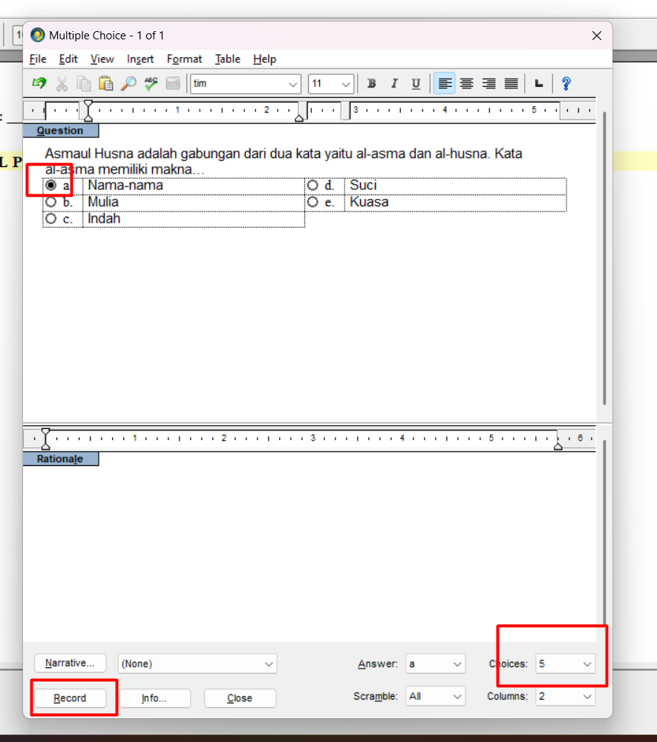The width and height of the screenshot is (657, 742).
Task: Open the Insert menu
Action: tap(140, 59)
